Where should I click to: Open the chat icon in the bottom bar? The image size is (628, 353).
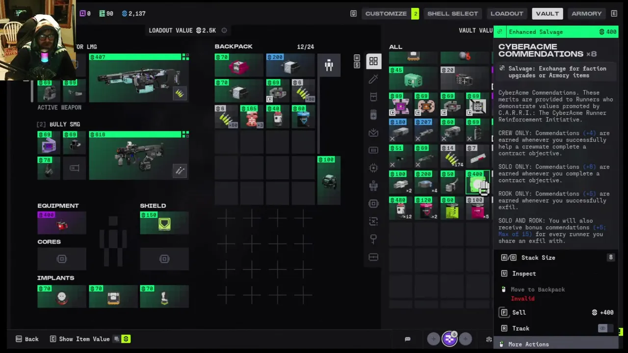pyautogui.click(x=407, y=339)
